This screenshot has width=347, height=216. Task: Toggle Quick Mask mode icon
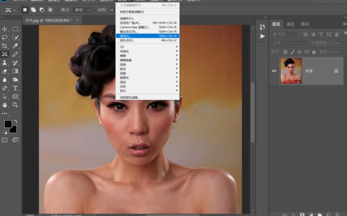[x=5, y=140]
